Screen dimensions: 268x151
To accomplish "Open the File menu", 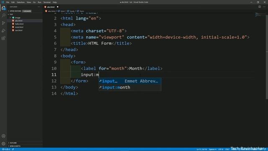I will [8, 2].
